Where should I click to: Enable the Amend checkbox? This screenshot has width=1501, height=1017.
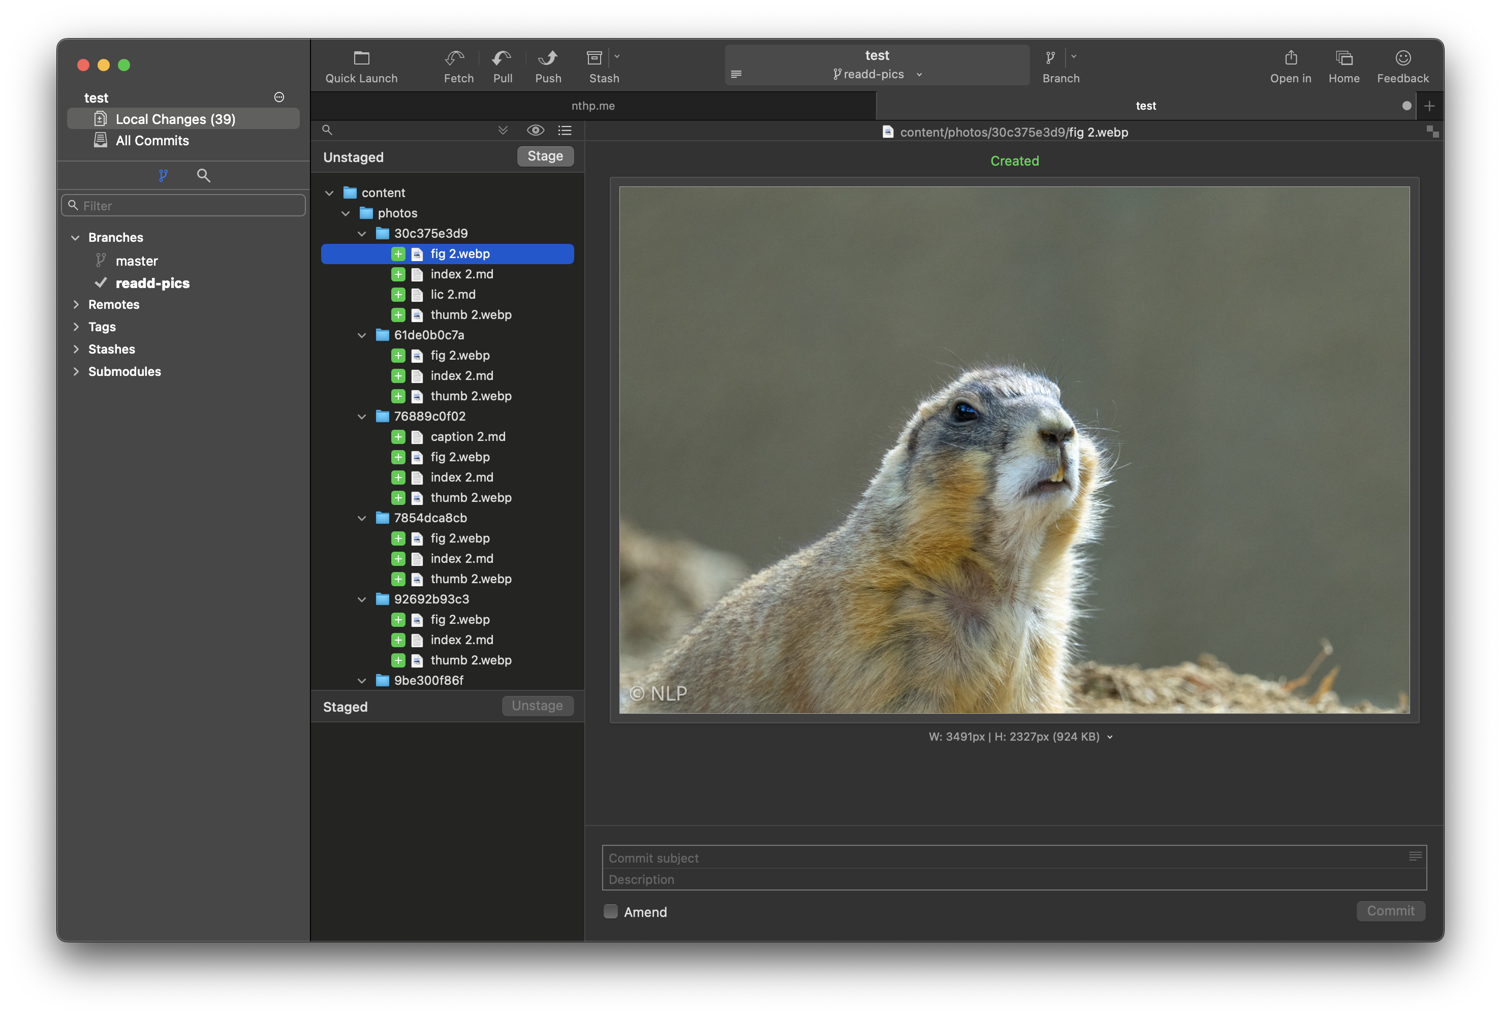610,911
